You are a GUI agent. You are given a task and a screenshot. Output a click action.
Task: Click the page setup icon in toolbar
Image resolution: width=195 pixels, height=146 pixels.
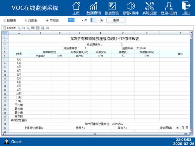click(x=38, y=28)
